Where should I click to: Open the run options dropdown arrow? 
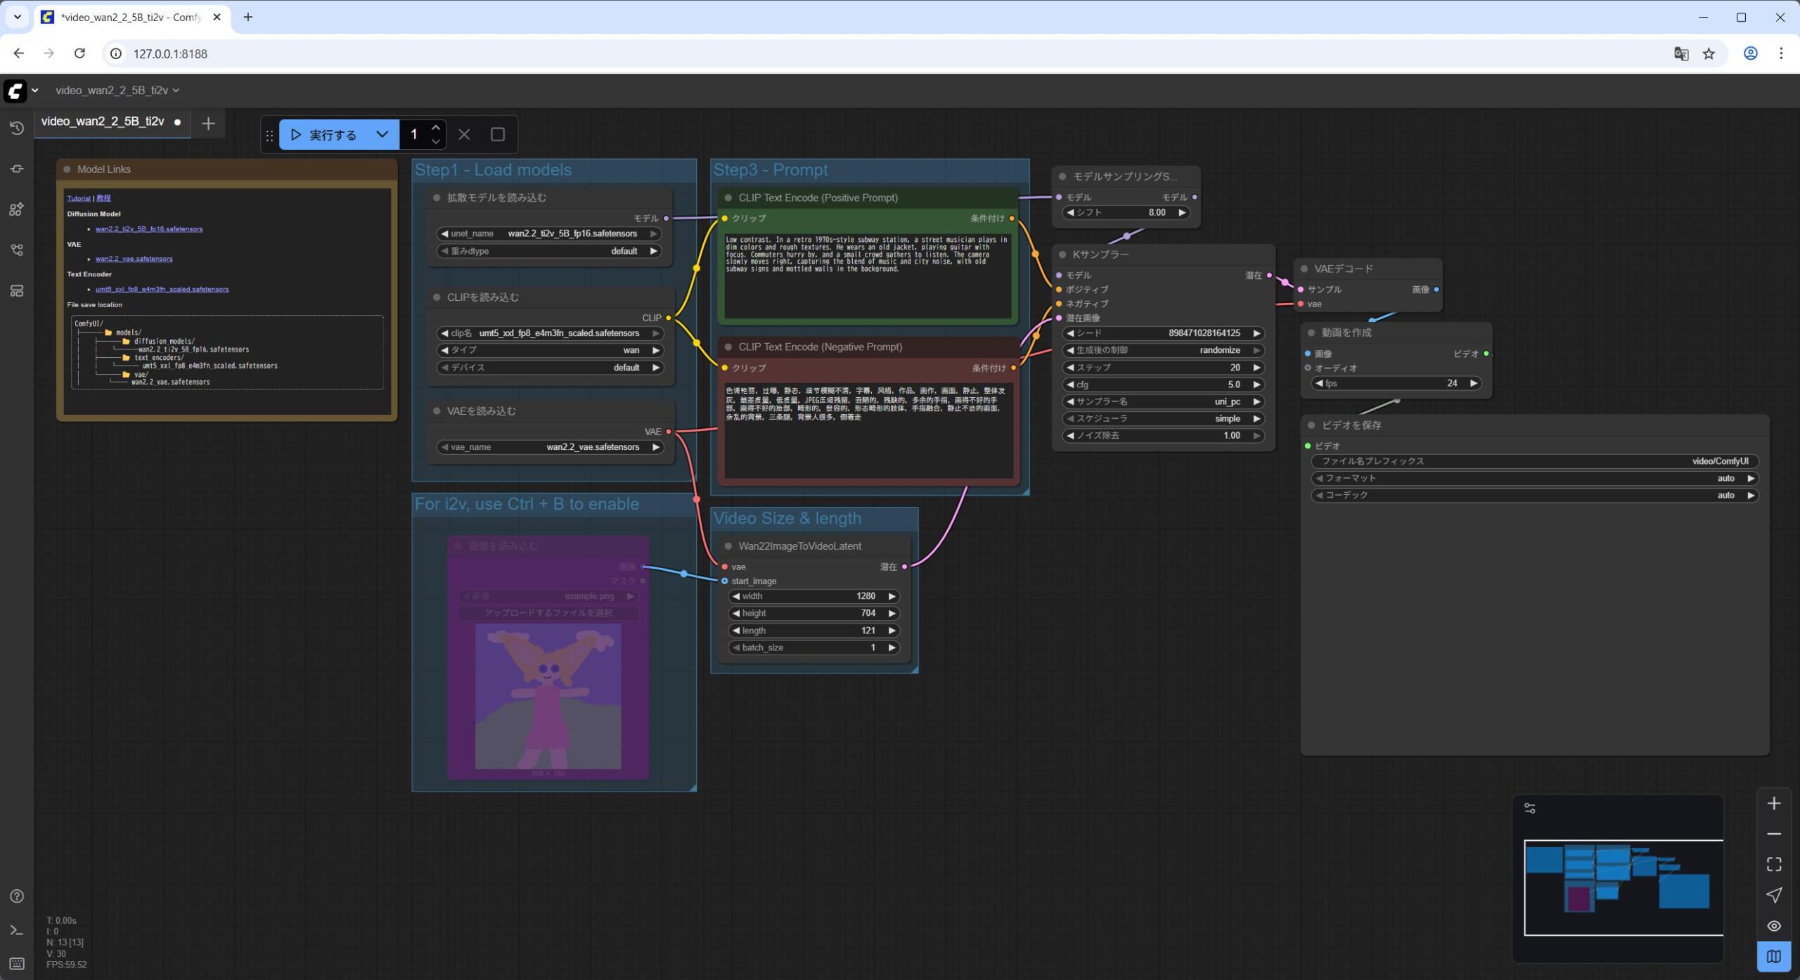pyautogui.click(x=382, y=134)
